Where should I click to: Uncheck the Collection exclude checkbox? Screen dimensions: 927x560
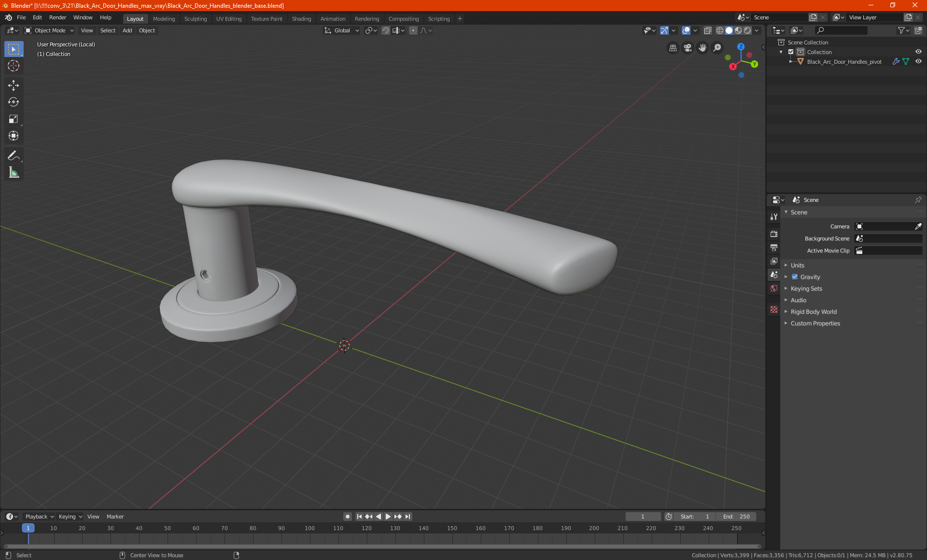click(x=791, y=52)
